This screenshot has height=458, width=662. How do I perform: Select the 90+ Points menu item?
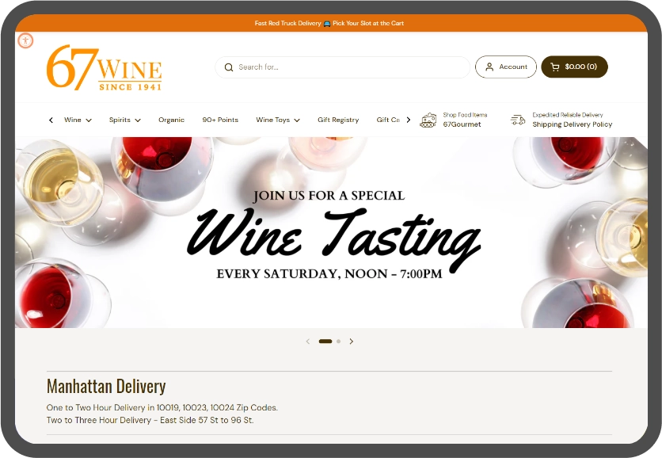click(x=220, y=120)
